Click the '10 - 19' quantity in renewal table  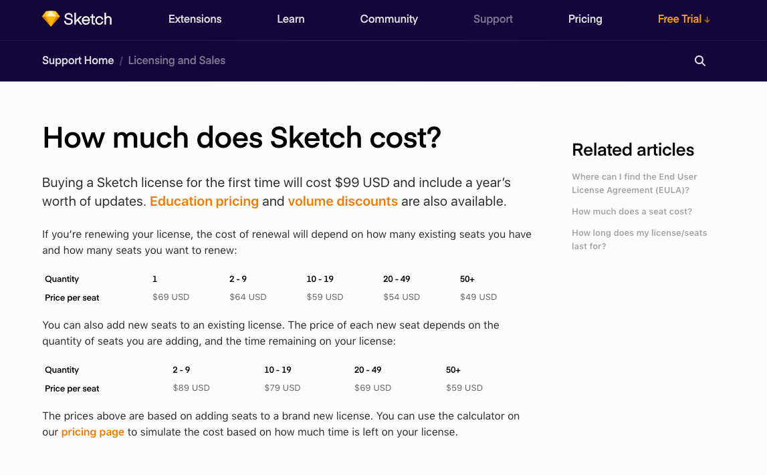click(x=320, y=279)
